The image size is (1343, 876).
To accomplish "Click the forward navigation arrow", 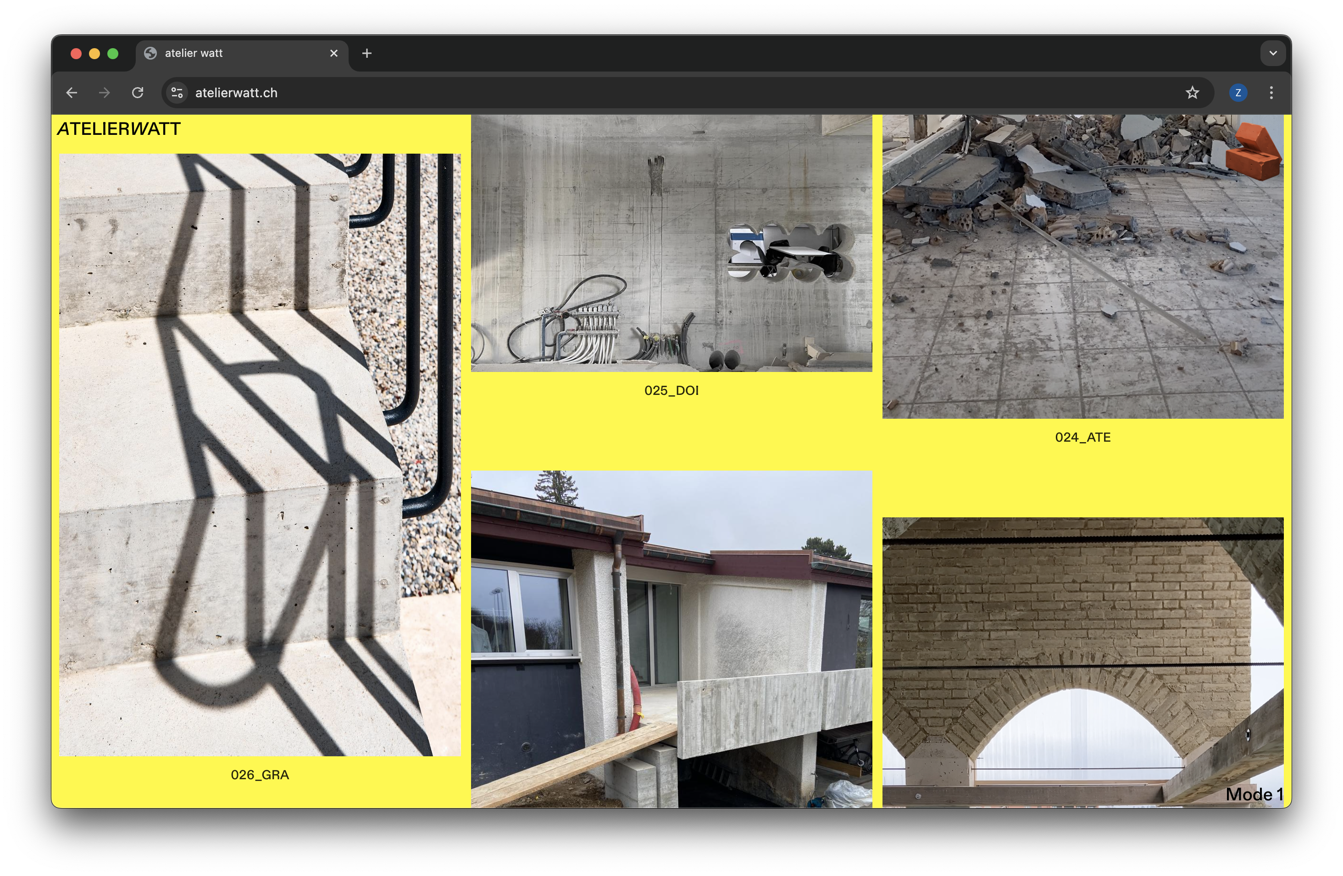I will coord(105,93).
